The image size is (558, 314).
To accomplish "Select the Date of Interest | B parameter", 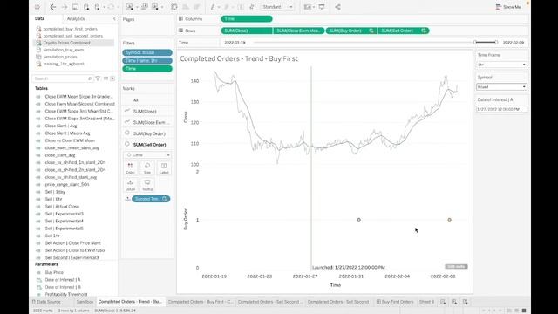I will coord(63,287).
